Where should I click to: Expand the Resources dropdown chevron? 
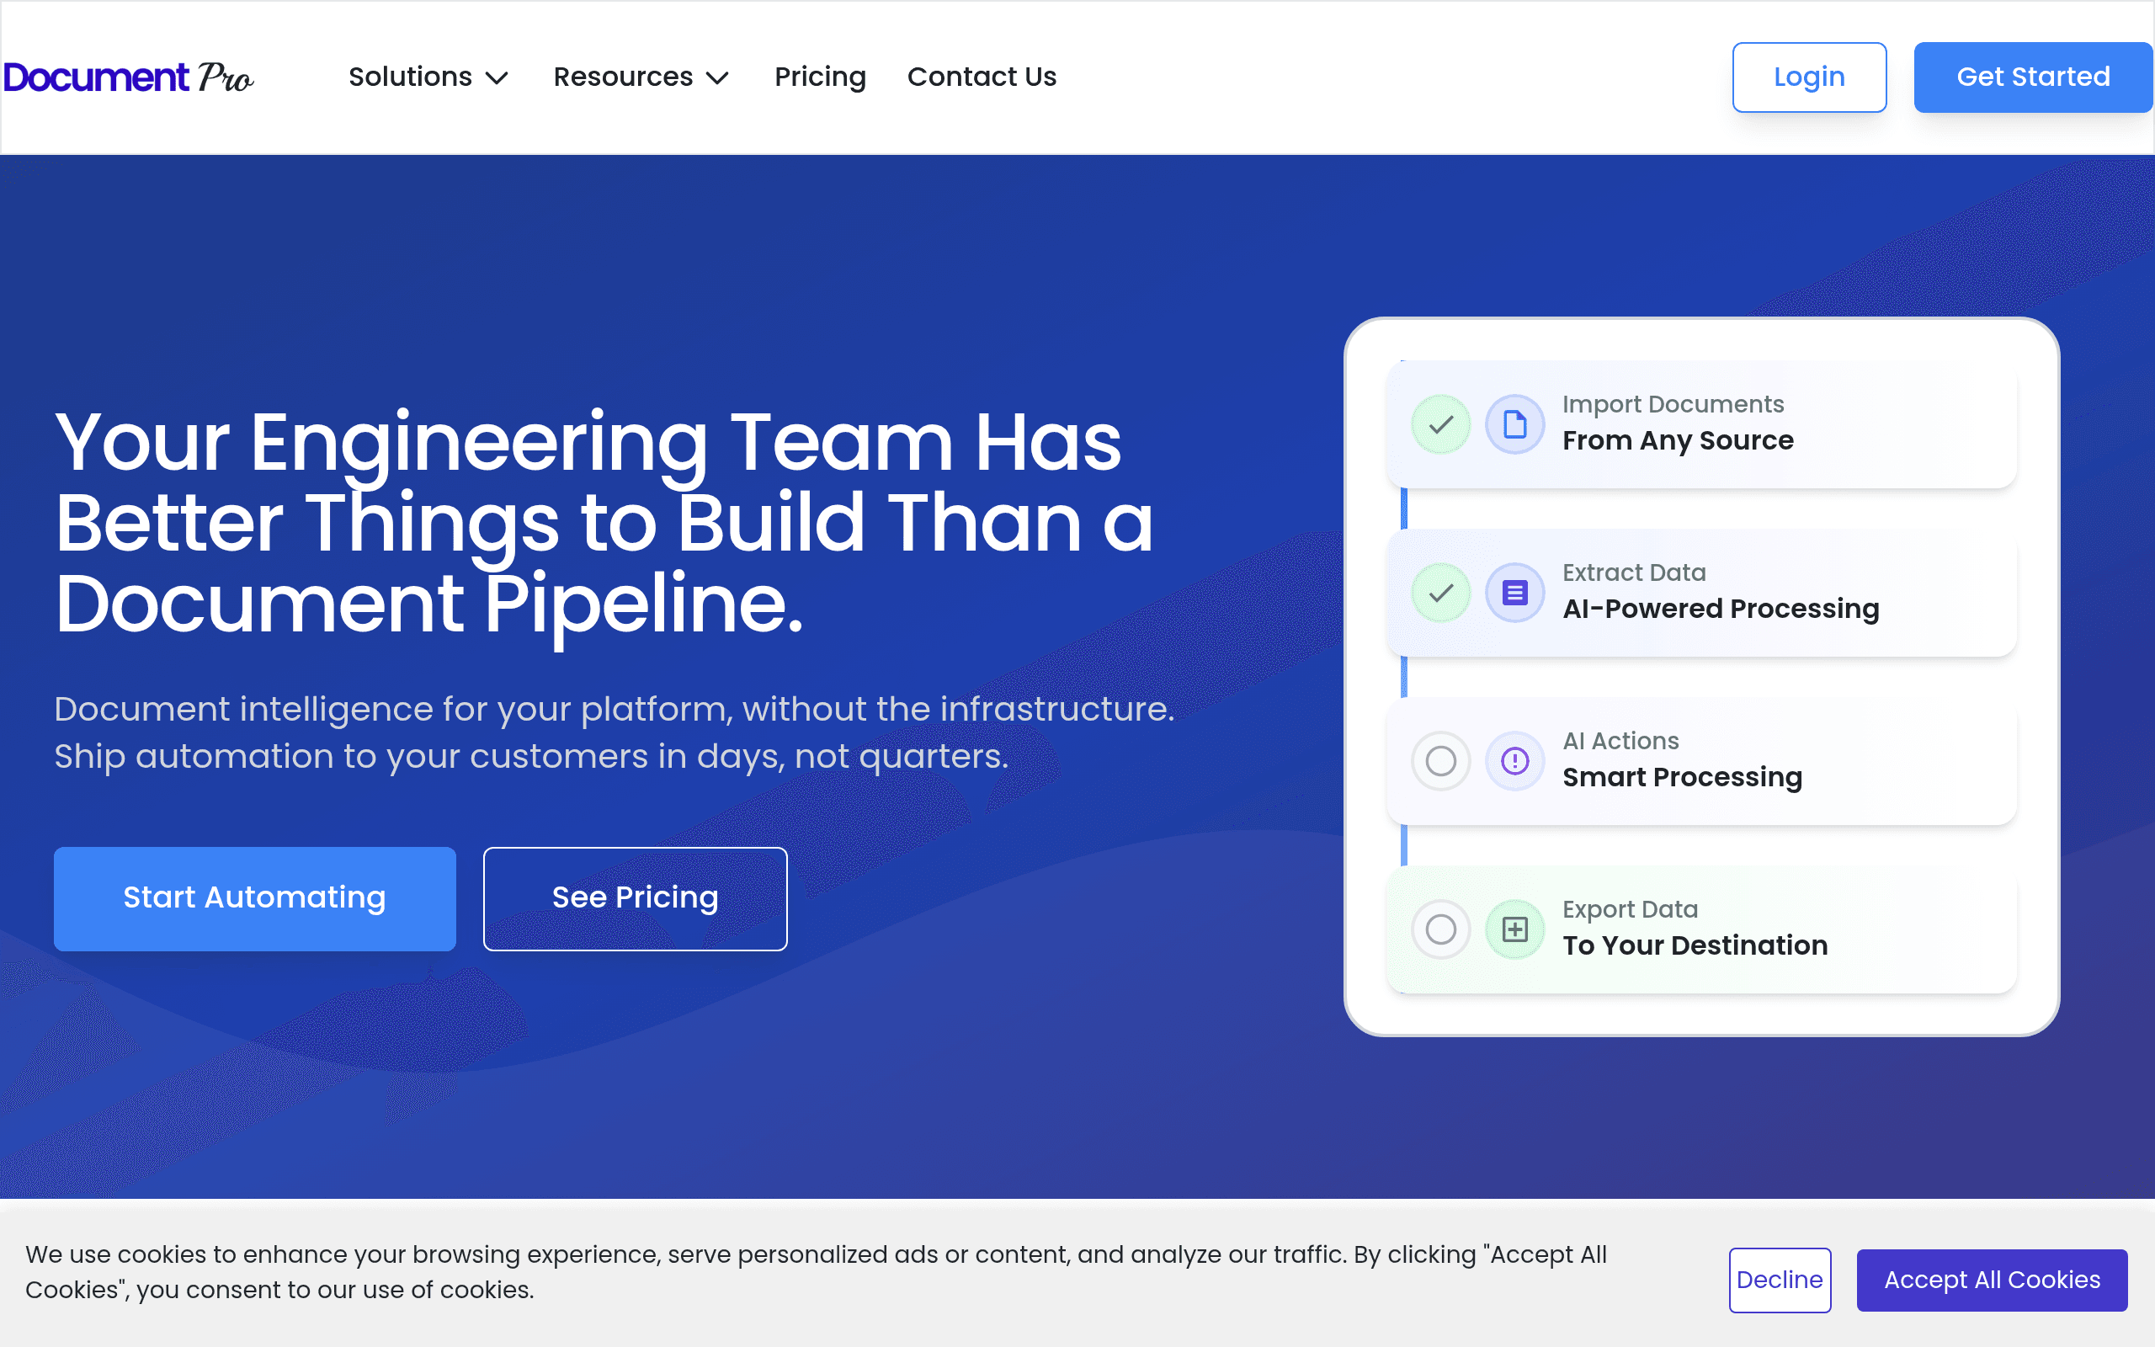718,78
